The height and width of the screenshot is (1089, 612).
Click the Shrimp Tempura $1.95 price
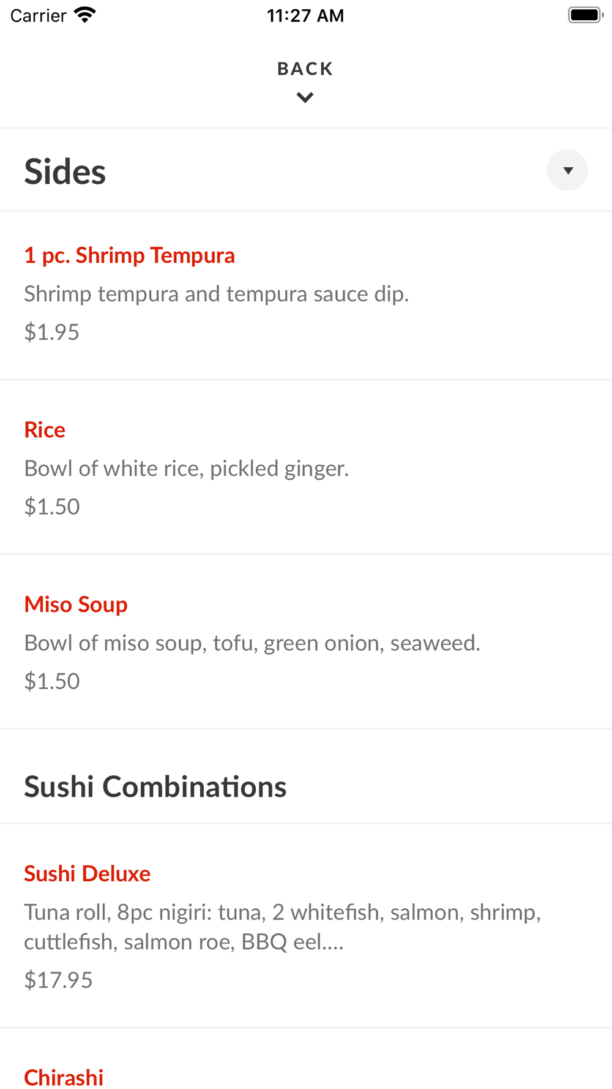[x=51, y=332]
